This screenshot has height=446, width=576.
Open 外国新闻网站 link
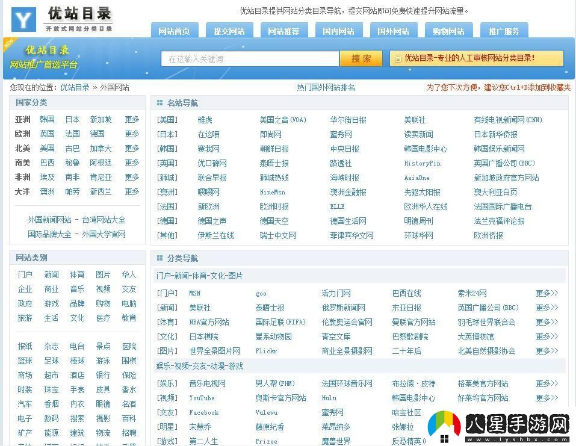tap(49, 220)
